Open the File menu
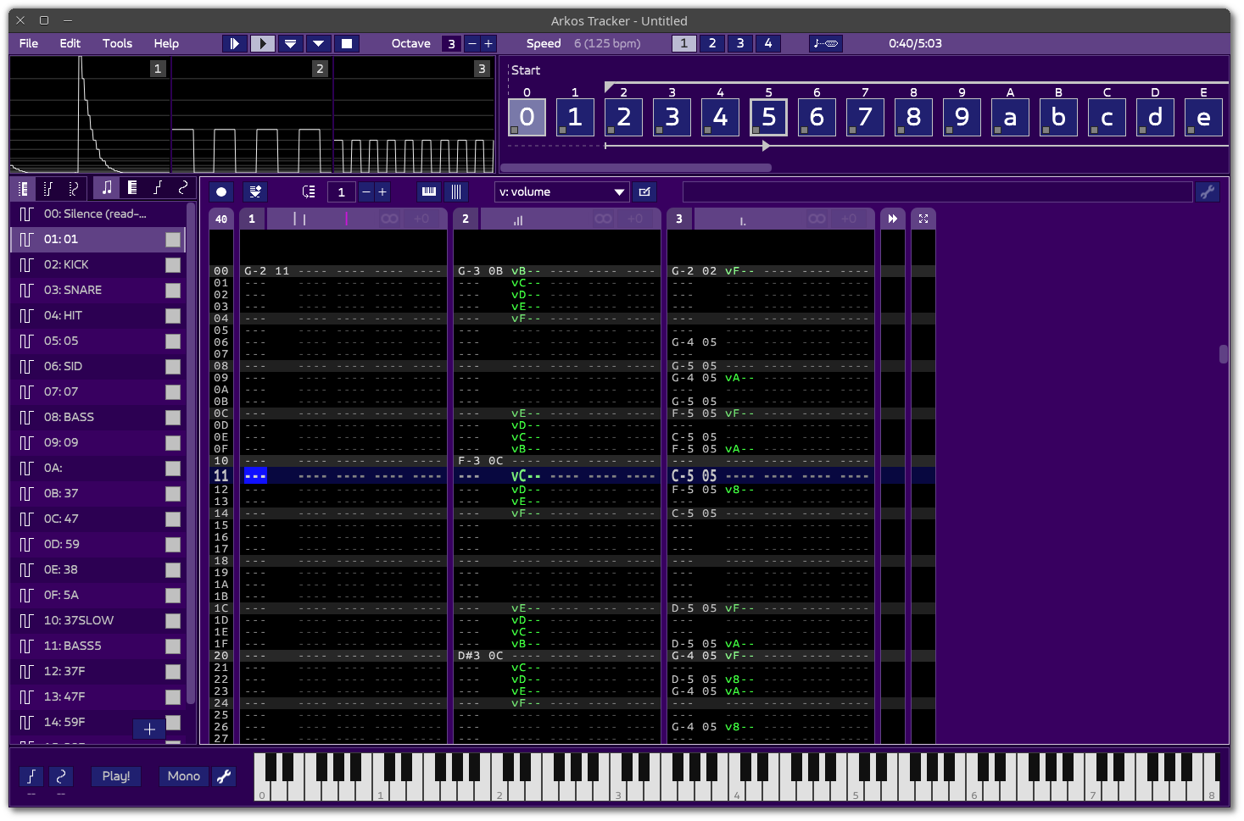 [29, 43]
